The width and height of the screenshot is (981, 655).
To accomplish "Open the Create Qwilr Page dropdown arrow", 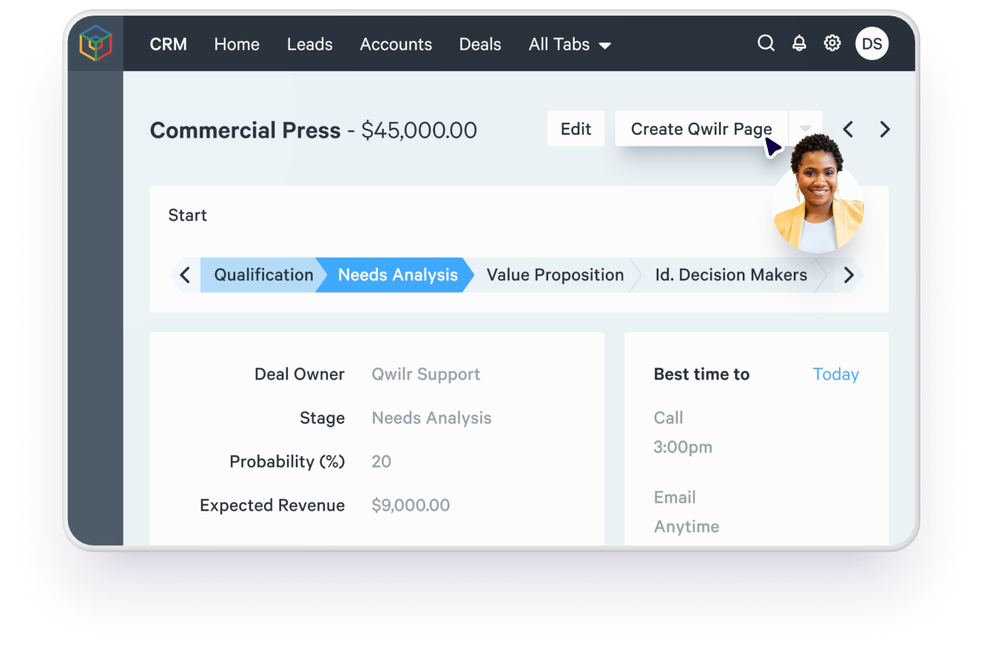I will point(805,129).
